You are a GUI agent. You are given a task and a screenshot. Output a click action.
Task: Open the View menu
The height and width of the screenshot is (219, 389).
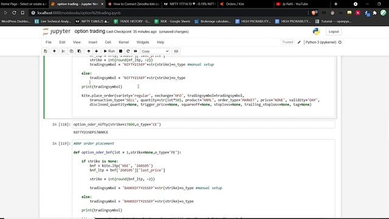click(77, 42)
